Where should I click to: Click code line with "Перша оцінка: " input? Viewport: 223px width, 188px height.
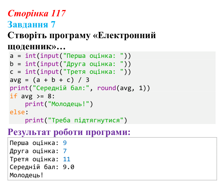(x=70, y=56)
